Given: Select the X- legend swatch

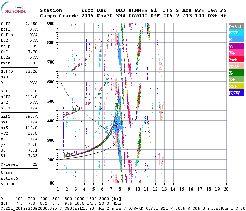Looking at the screenshot, I should click(x=236, y=73).
